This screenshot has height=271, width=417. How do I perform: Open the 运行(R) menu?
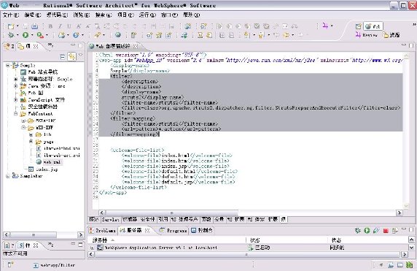pos(147,15)
